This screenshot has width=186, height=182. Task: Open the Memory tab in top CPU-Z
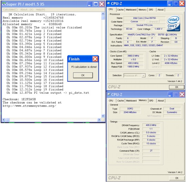pyautogui.click(x=142, y=10)
